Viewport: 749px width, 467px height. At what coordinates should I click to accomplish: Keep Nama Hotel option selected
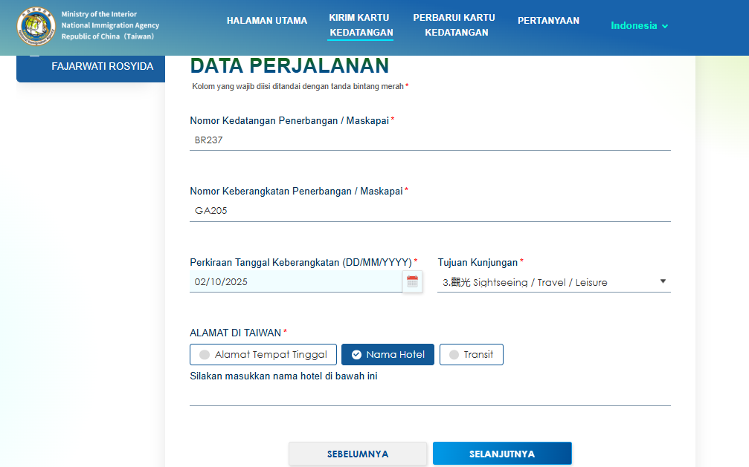[388, 354]
